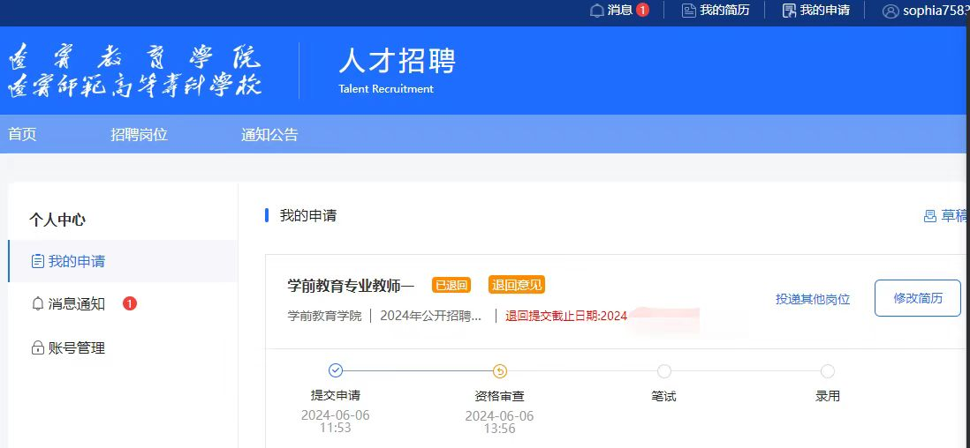The height and width of the screenshot is (448, 970).
Task: Open 招聘岗位 in navigation bar
Action: point(139,135)
